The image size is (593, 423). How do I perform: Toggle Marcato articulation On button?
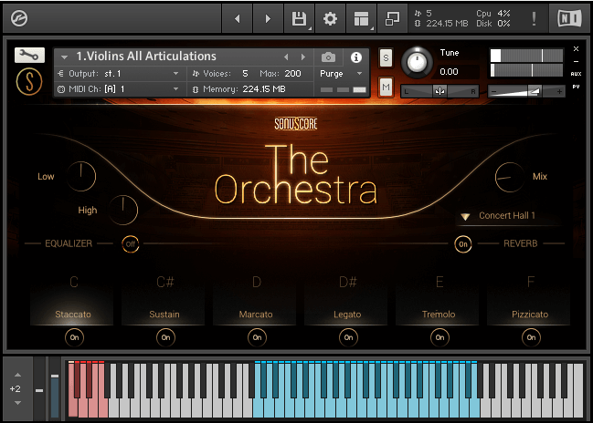257,337
